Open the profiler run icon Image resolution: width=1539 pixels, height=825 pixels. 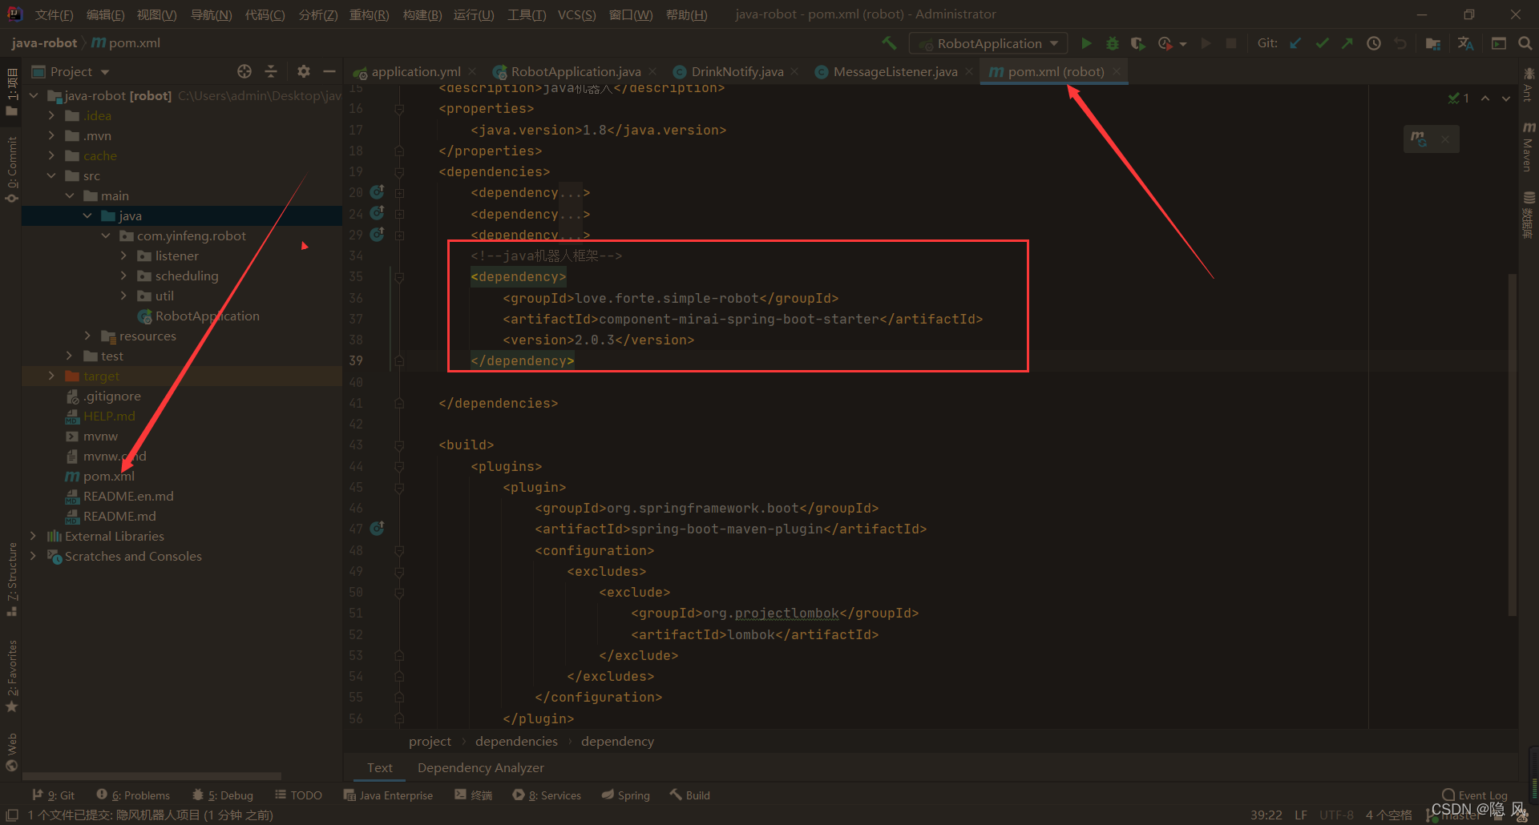[1165, 43]
